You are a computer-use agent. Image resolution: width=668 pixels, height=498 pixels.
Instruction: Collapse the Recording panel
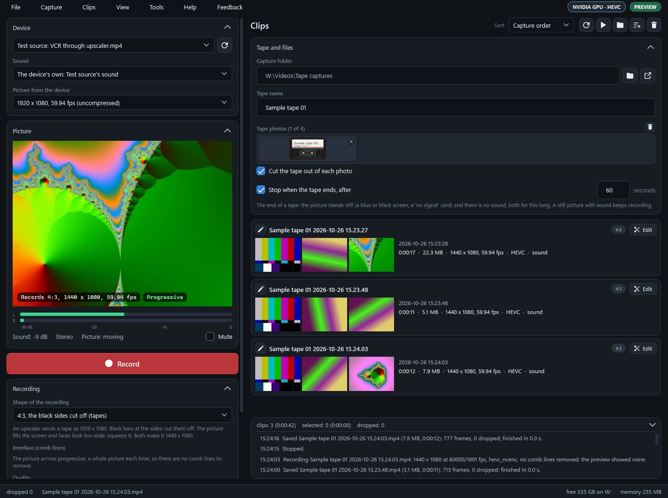pos(228,389)
